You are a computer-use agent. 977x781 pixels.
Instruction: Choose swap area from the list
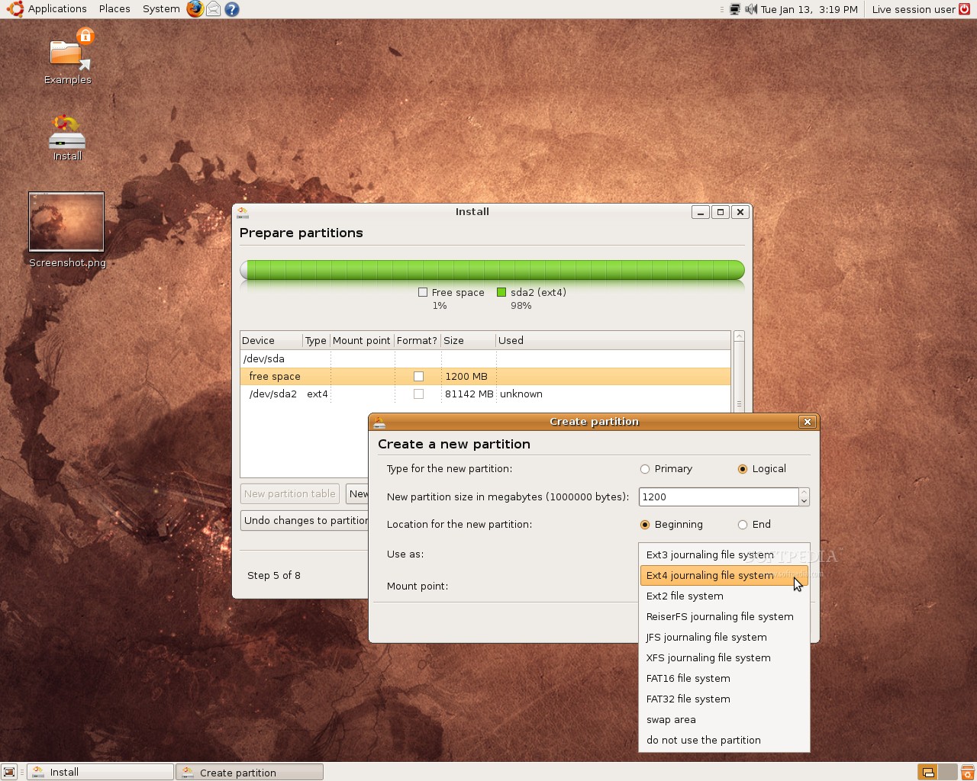coord(671,720)
